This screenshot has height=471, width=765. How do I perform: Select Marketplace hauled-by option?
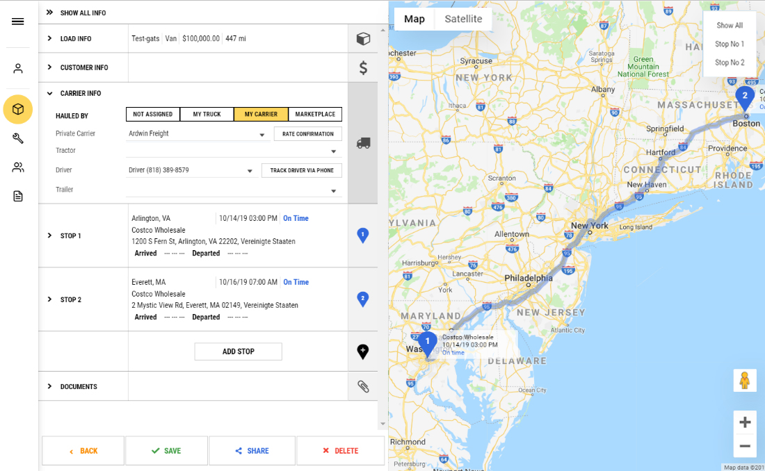coord(315,114)
